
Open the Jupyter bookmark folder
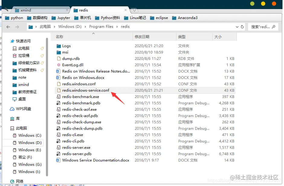pyautogui.click(x=61, y=18)
